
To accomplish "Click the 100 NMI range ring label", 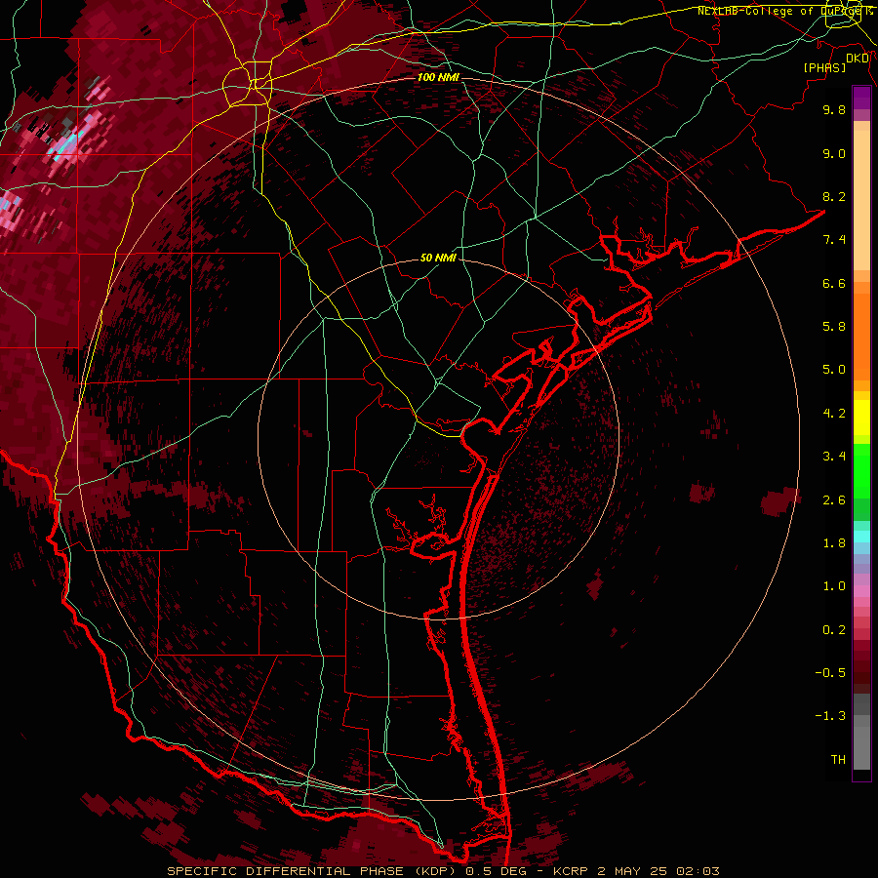I will 438,77.
